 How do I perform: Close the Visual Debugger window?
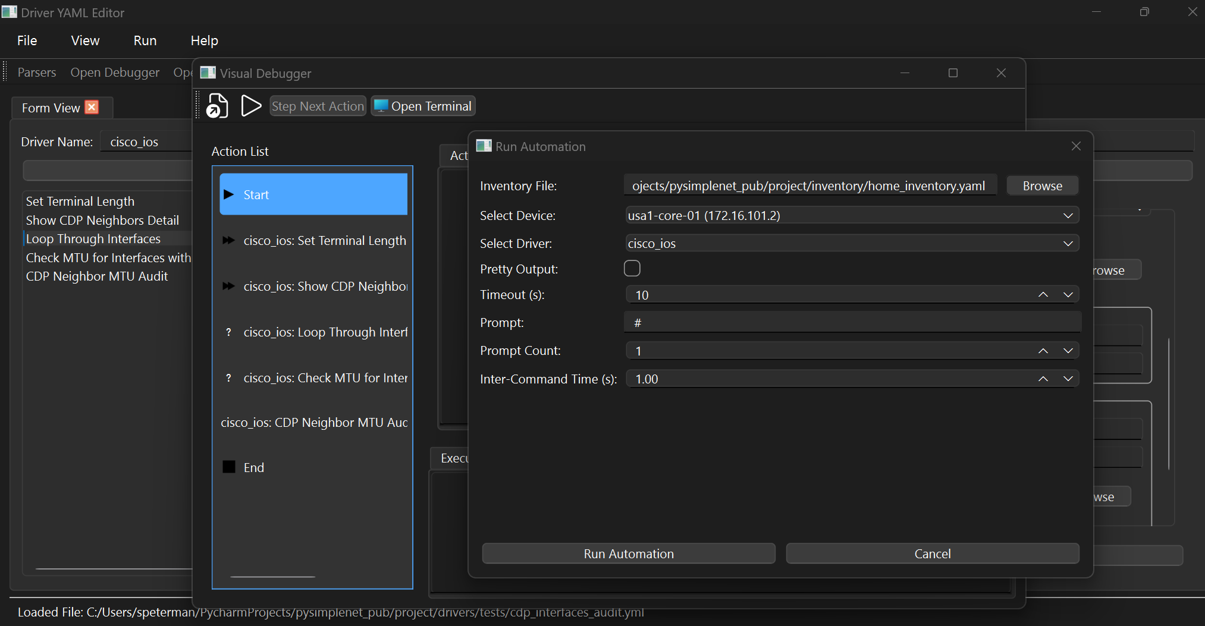(x=1001, y=73)
